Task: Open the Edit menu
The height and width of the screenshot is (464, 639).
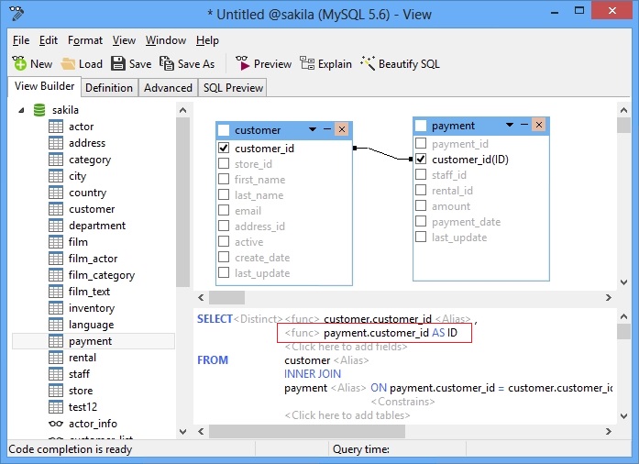Action: pyautogui.click(x=49, y=40)
